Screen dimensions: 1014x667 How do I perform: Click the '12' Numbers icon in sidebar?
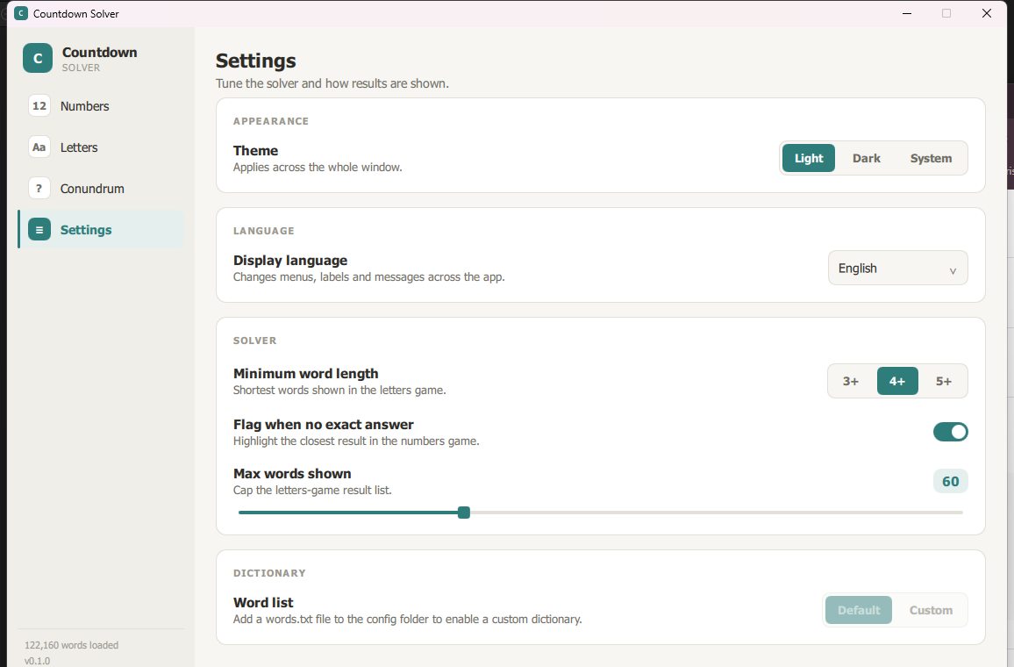pyautogui.click(x=39, y=105)
